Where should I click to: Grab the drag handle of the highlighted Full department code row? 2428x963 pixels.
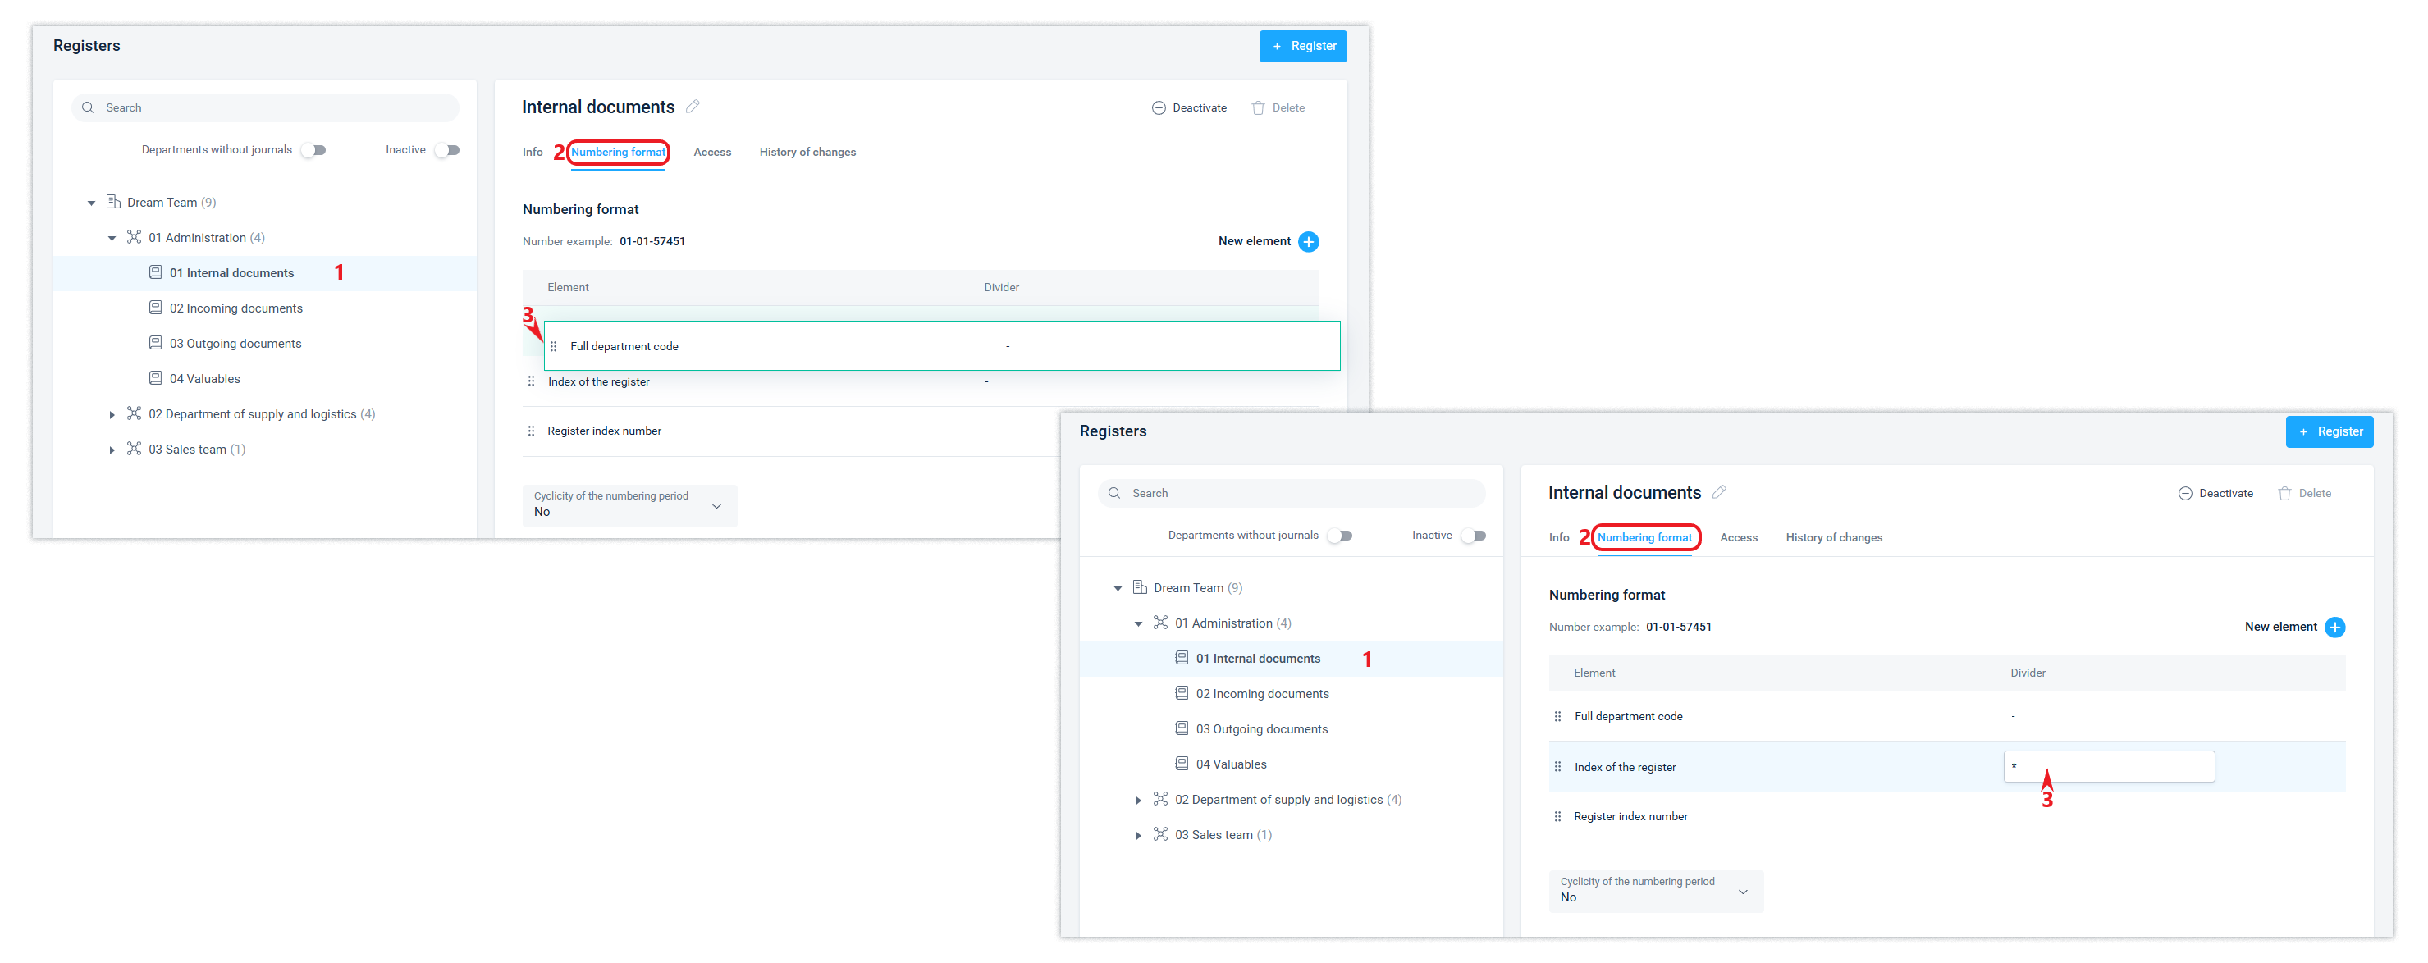click(553, 347)
